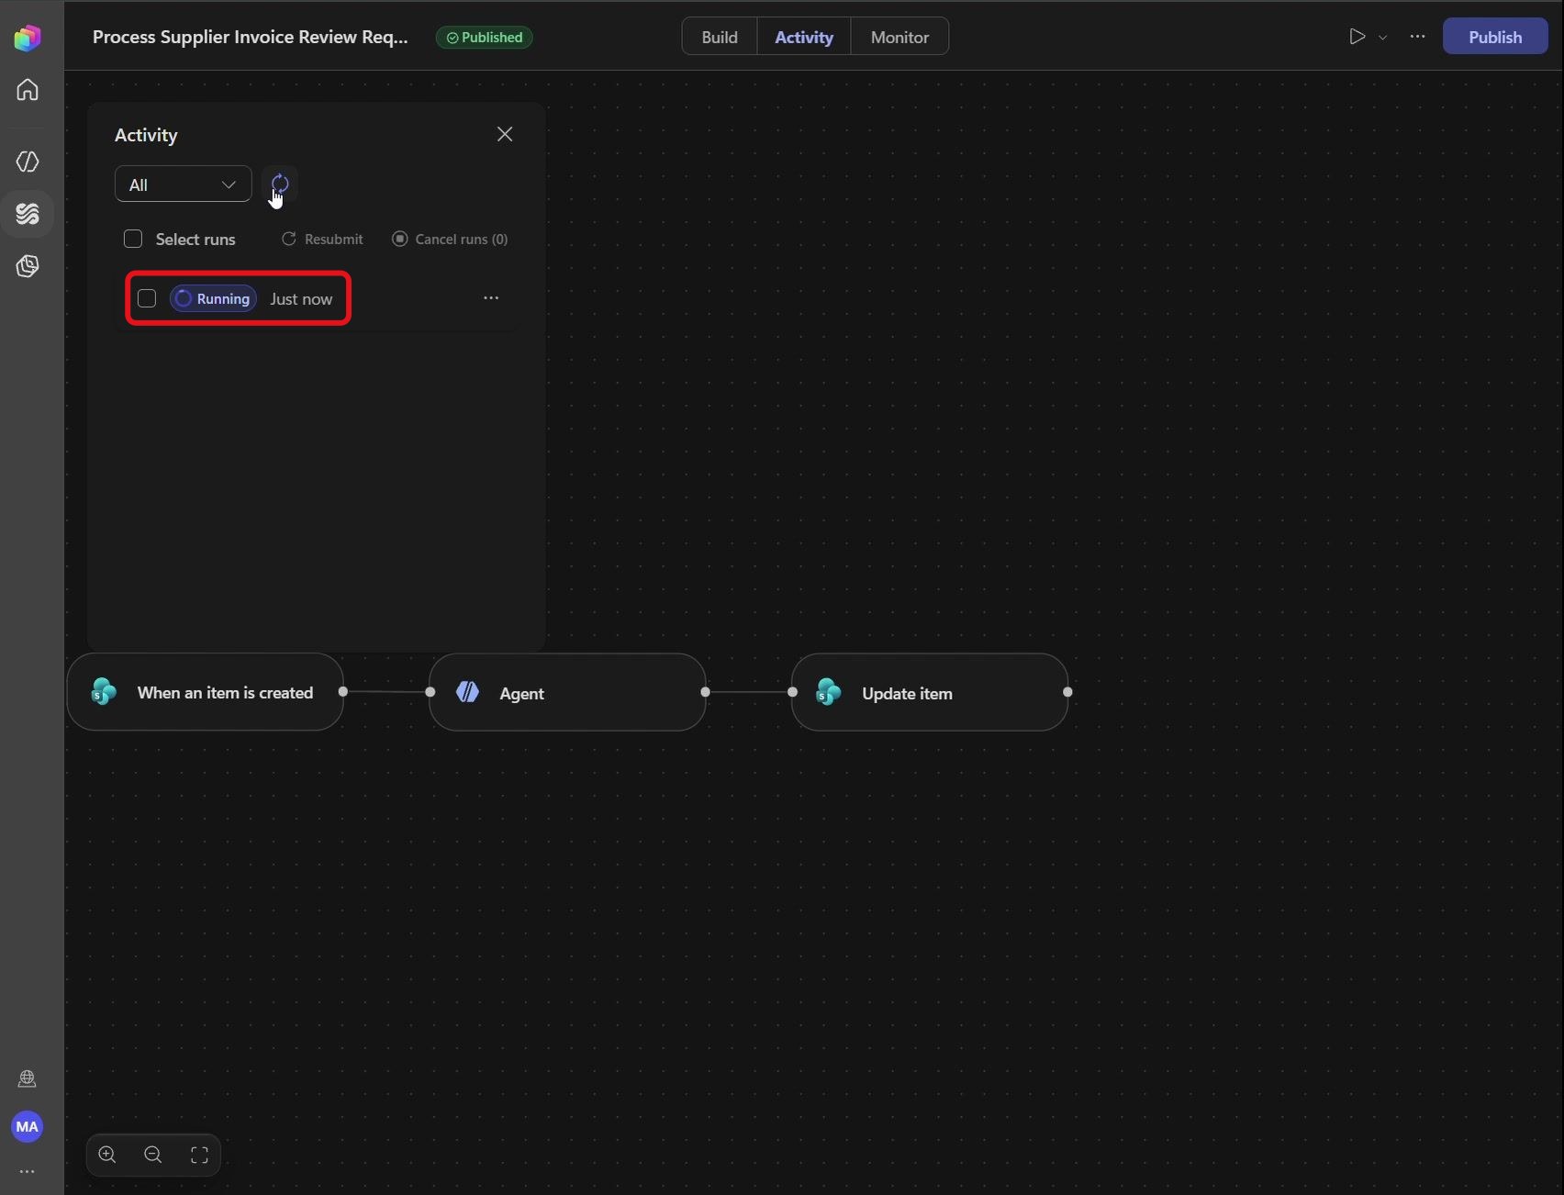The height and width of the screenshot is (1195, 1564).
Task: Fit the flow to screen
Action: [199, 1155]
